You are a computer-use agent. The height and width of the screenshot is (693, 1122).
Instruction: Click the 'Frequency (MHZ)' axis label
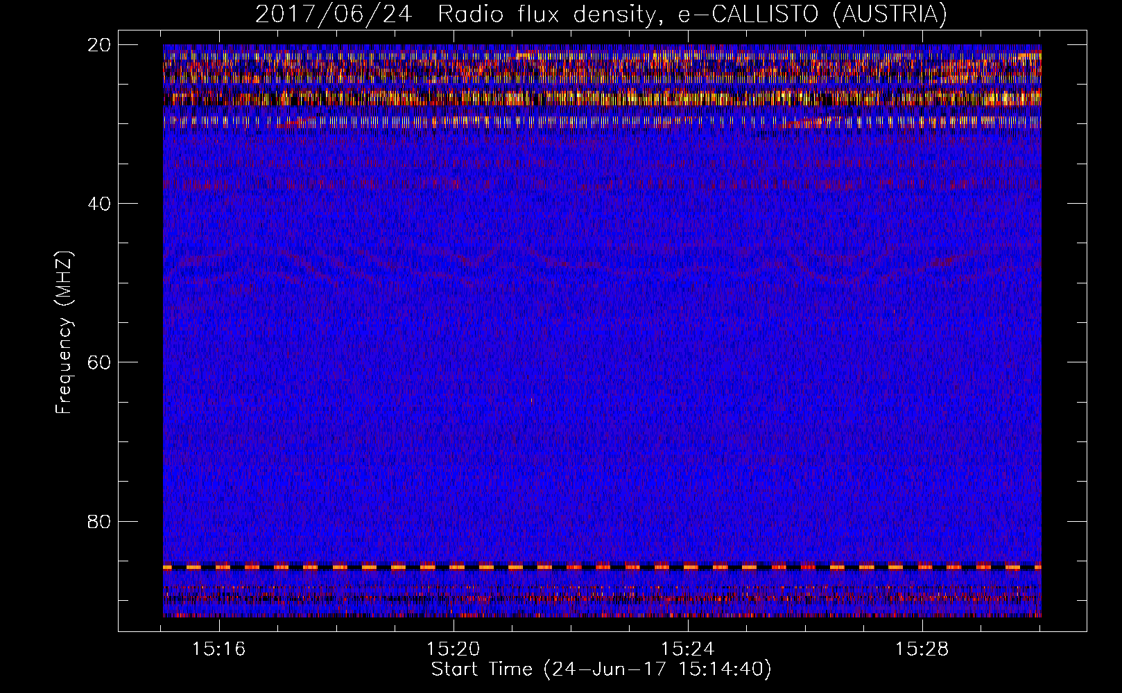coord(64,333)
